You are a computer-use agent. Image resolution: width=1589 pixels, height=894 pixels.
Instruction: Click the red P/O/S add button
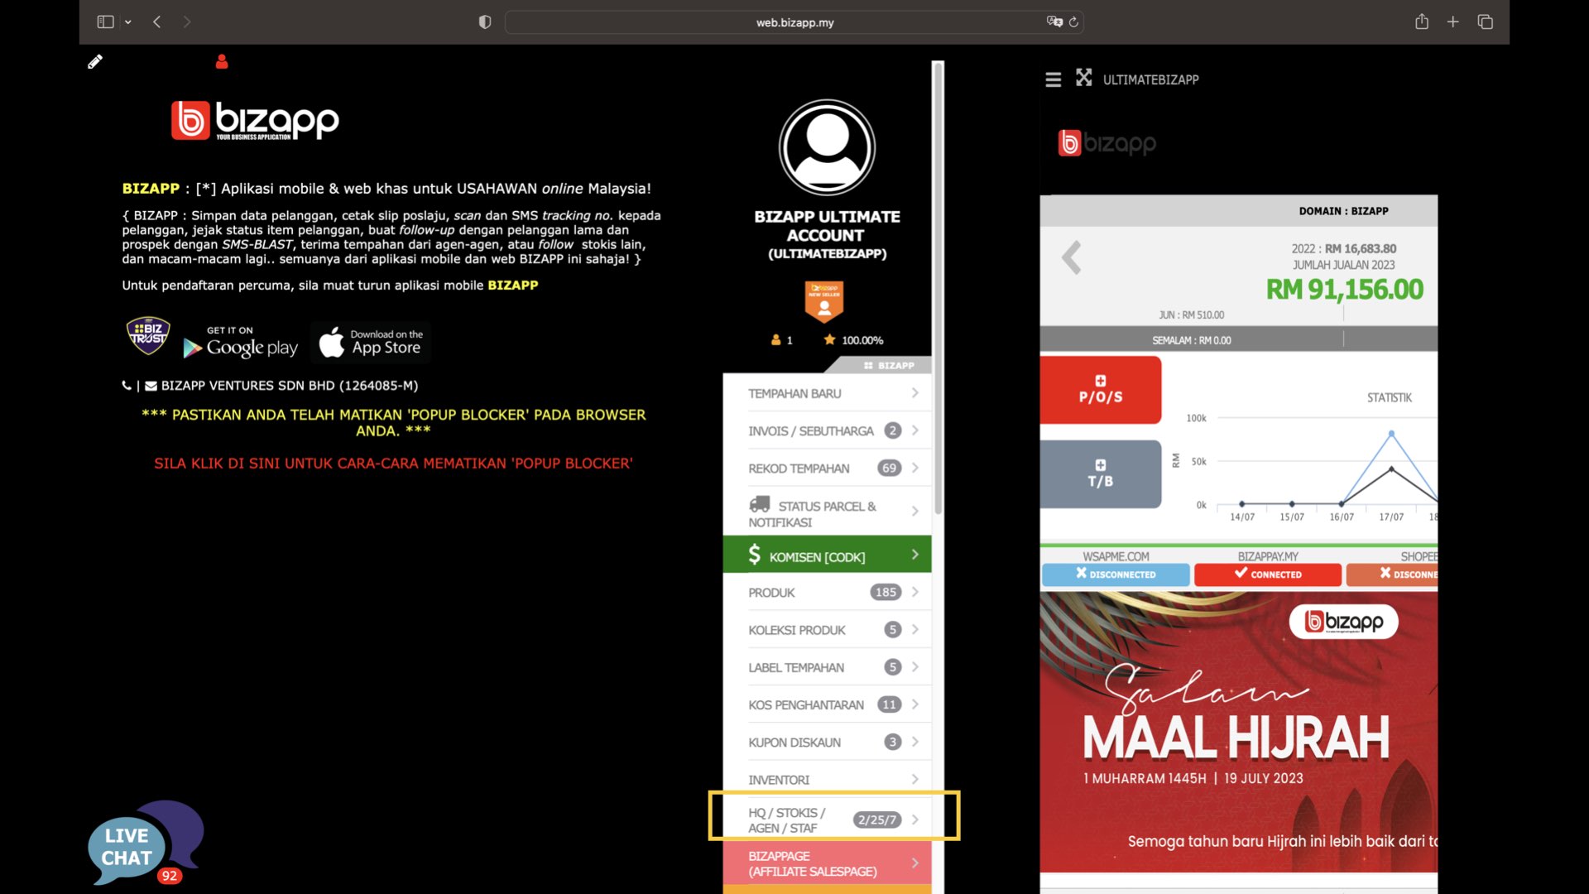(1100, 390)
